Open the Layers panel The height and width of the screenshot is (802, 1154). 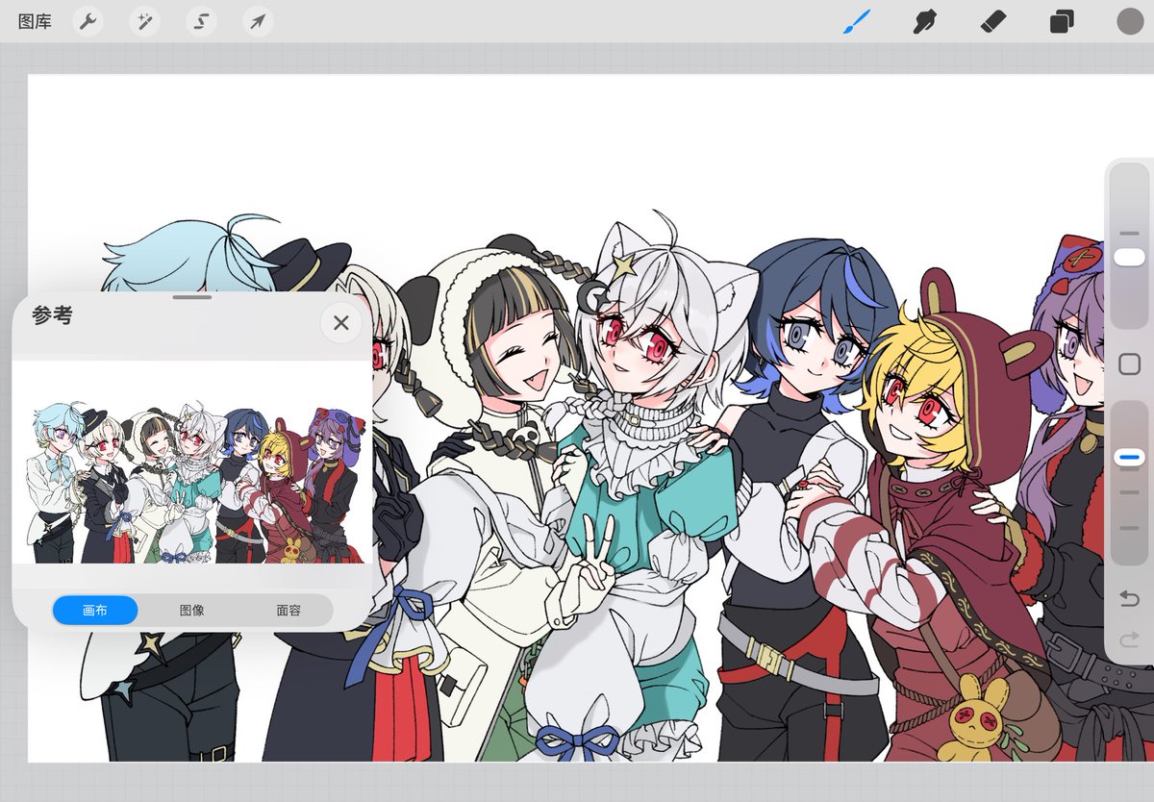(1062, 21)
